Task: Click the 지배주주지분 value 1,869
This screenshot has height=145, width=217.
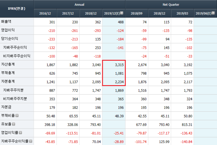Action: [119, 90]
